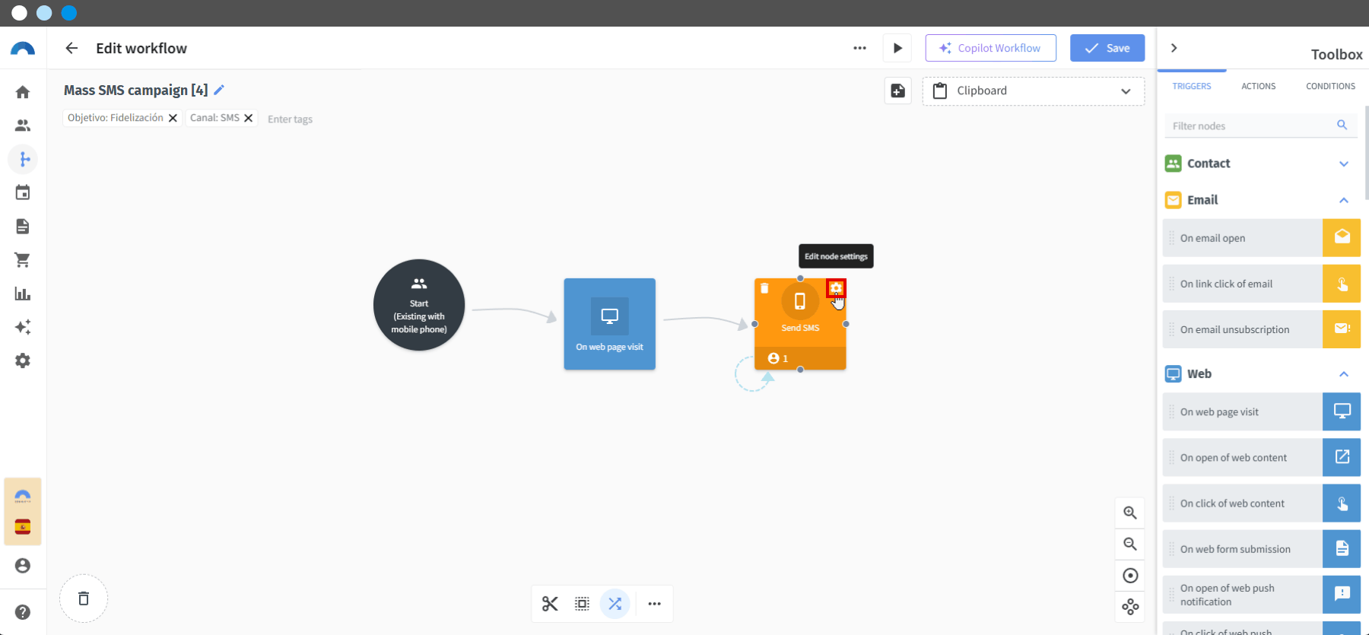Open the shopping cart icon in the sidebar

pos(23,260)
